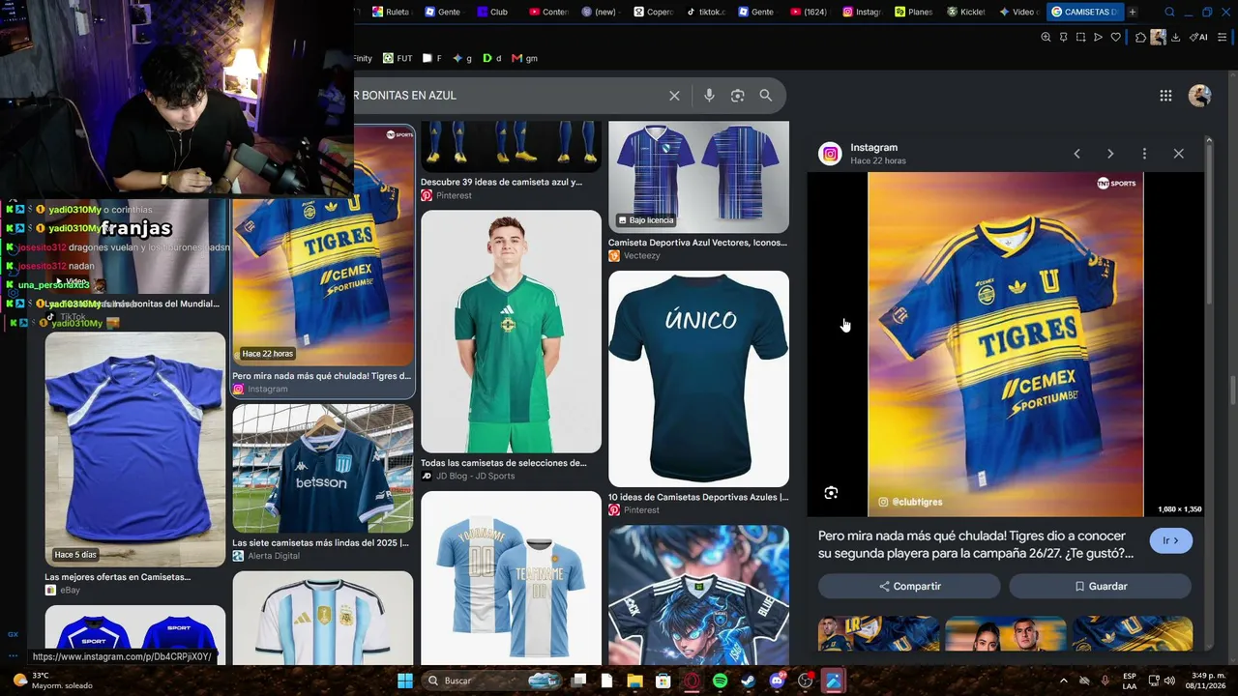The width and height of the screenshot is (1238, 696).
Task: Go to previous image in preview panel
Action: coord(1076,154)
